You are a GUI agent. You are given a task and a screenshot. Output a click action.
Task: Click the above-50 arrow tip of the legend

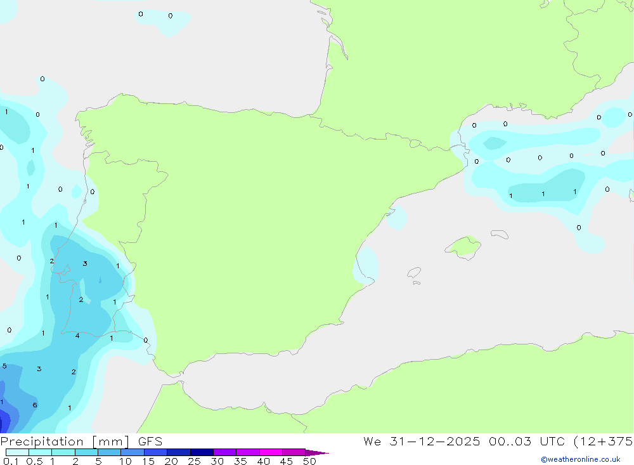[x=317, y=452]
